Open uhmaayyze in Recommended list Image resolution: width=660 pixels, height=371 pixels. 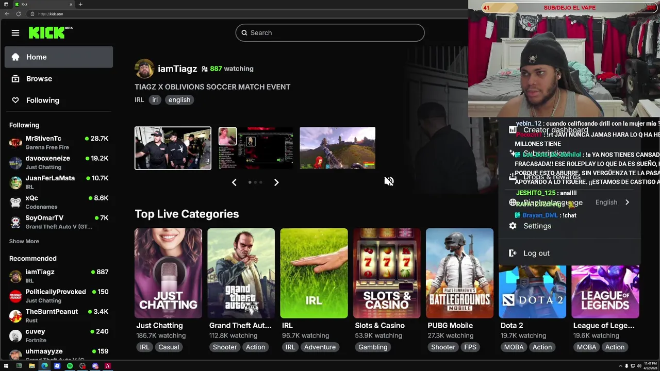click(59, 355)
